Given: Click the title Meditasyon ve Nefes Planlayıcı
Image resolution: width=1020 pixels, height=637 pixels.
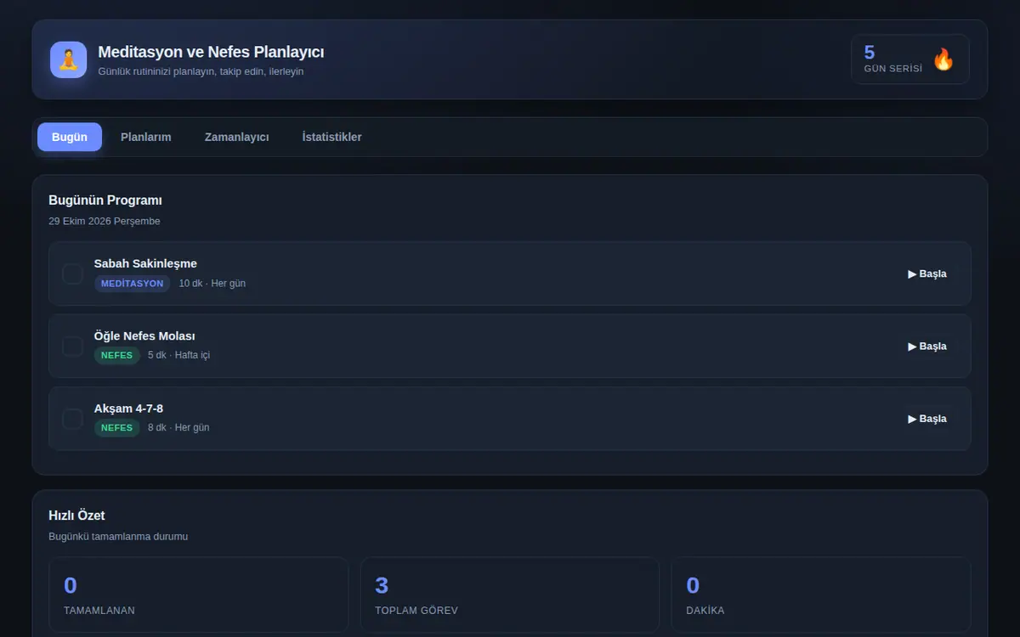Looking at the screenshot, I should click(x=211, y=52).
